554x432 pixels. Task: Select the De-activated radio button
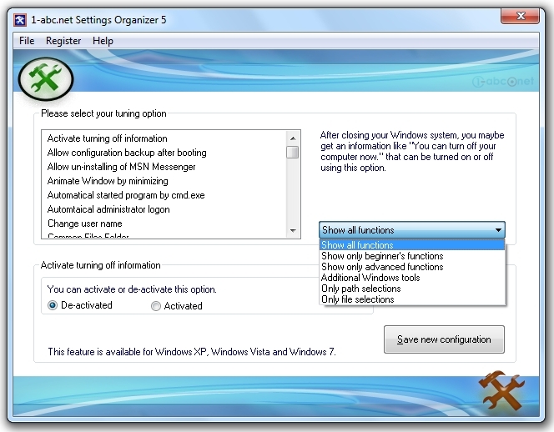point(53,306)
